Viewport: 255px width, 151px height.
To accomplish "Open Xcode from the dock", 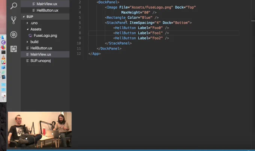I will pyautogui.click(x=3, y=67).
